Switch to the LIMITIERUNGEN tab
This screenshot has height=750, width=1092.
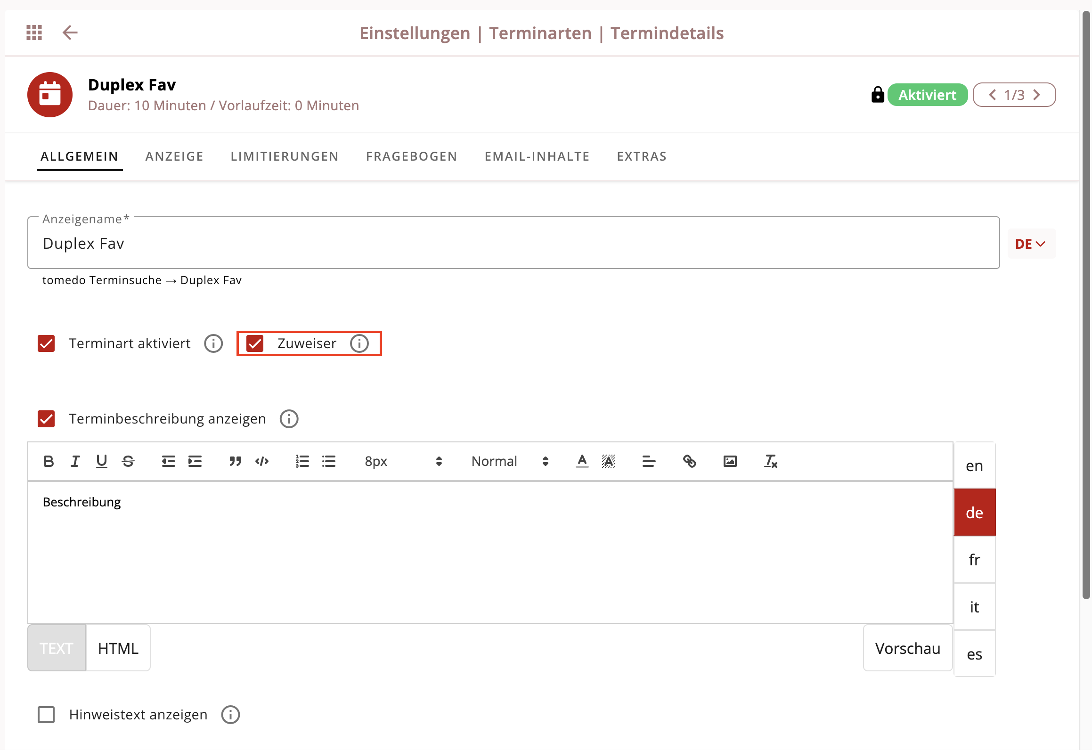[285, 156]
